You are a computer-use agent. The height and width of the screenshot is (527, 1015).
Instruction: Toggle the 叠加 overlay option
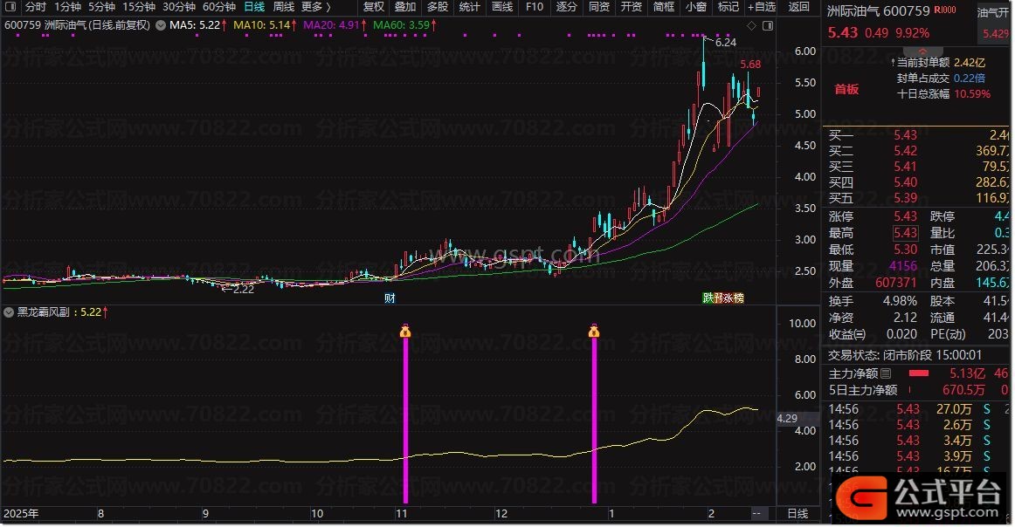coord(405,7)
